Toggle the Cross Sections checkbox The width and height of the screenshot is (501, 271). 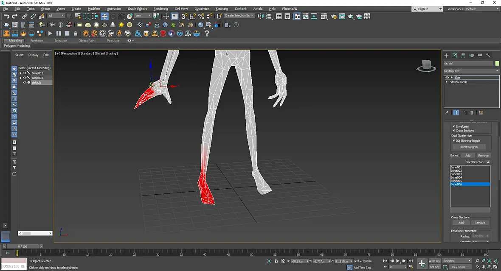tap(454, 131)
